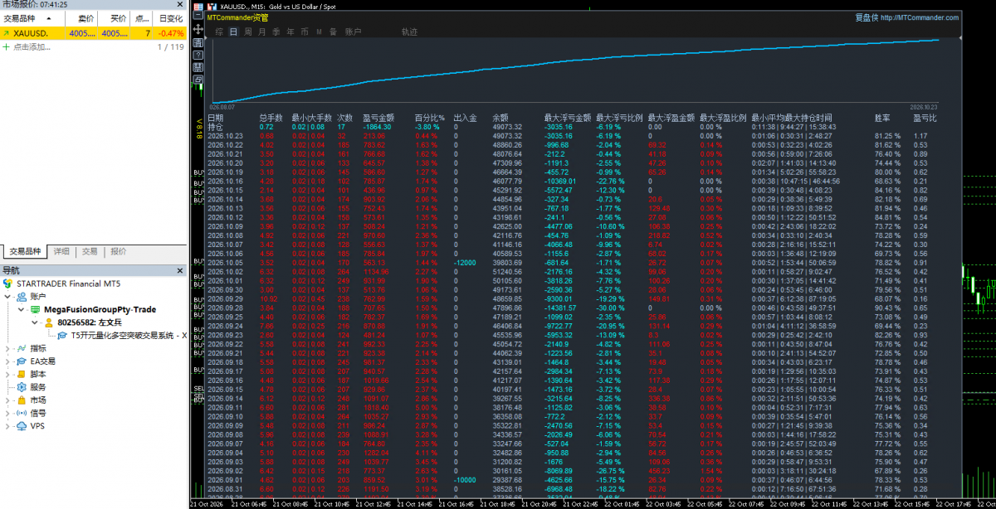The image size is (996, 509).
Task: Open the http://MTCommander.com link
Action: [919, 17]
